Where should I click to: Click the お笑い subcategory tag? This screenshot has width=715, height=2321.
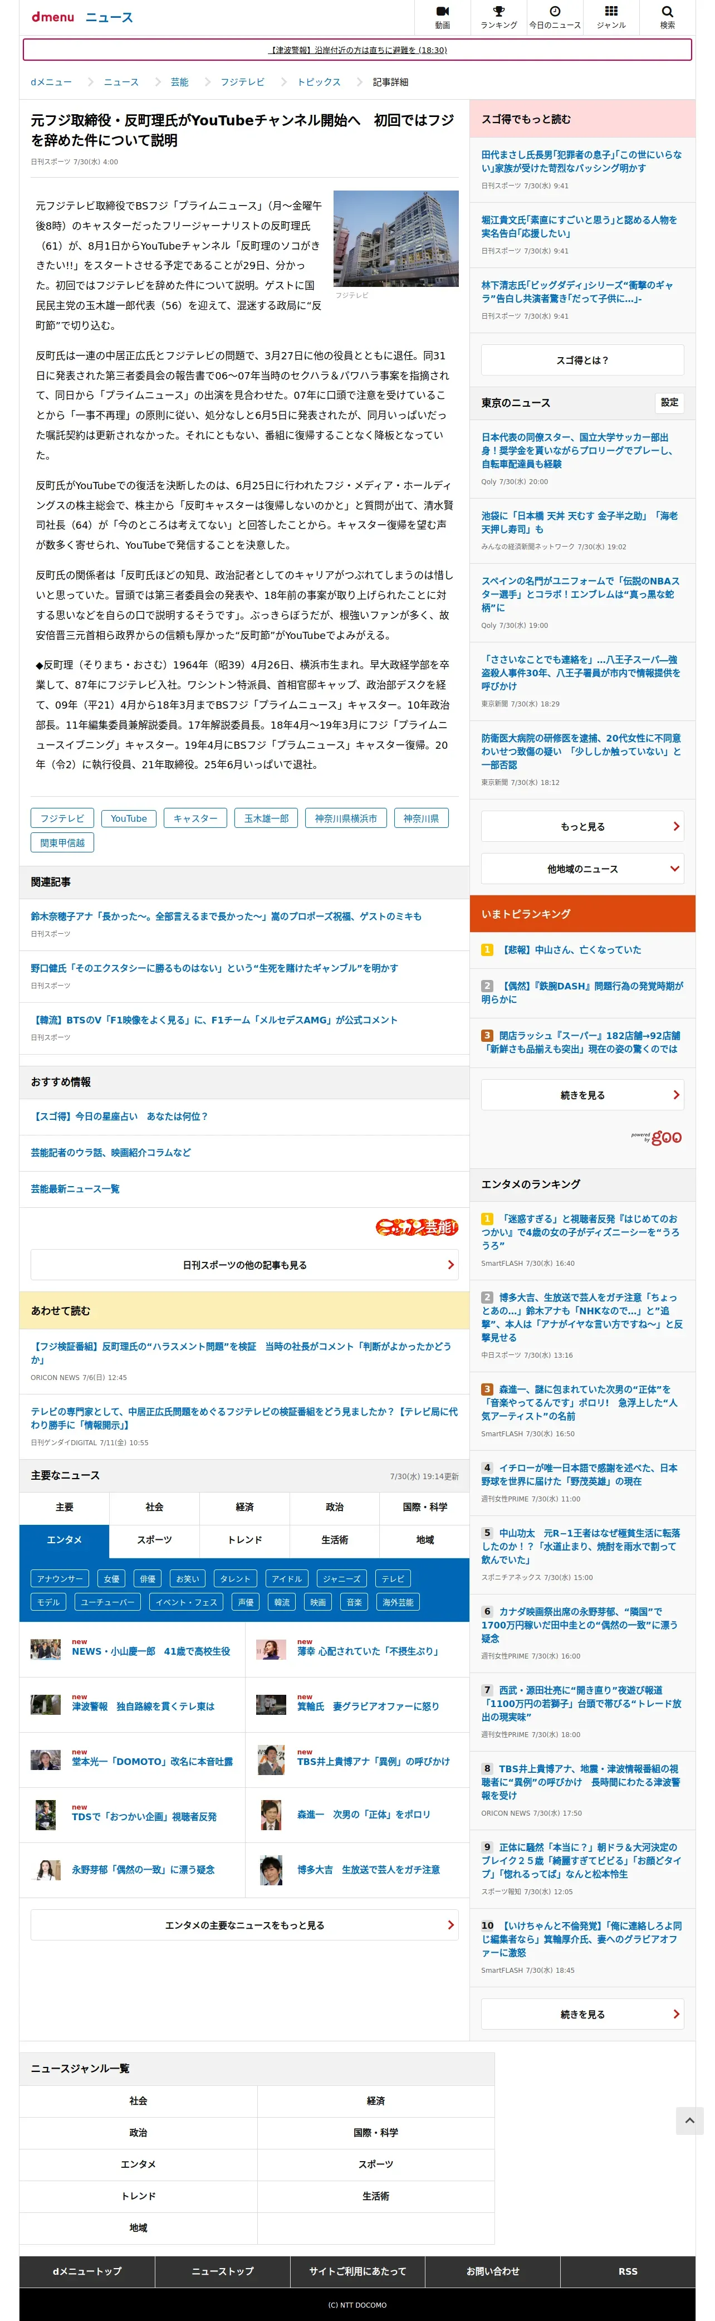(x=187, y=1578)
